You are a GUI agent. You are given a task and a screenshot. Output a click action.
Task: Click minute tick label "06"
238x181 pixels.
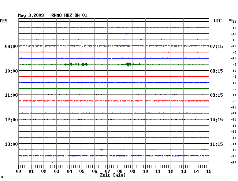pos(94,171)
